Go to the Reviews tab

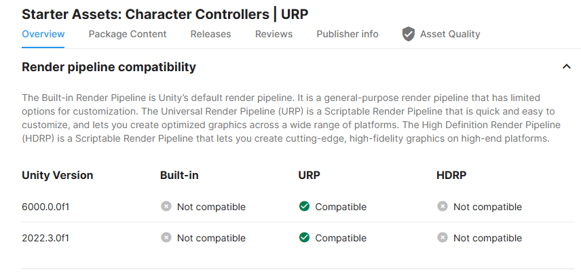pyautogui.click(x=274, y=34)
